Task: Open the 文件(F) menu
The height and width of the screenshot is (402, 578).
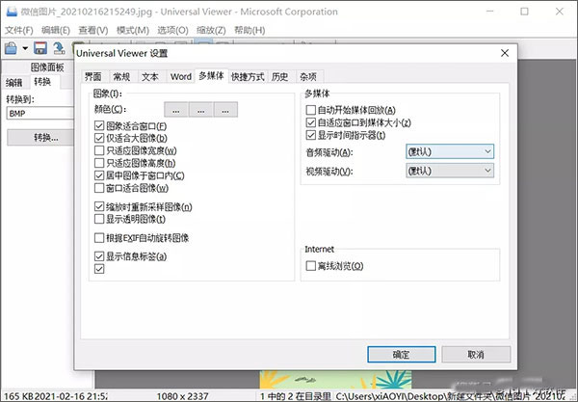Action: pyautogui.click(x=18, y=30)
